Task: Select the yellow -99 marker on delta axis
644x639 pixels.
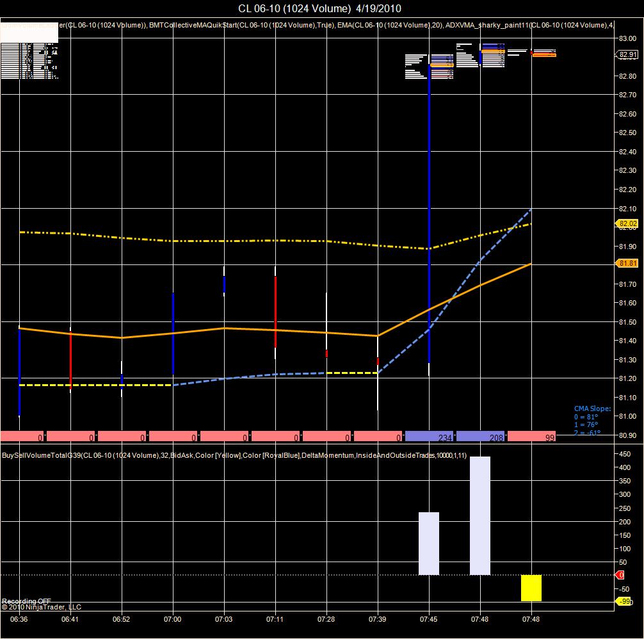Action: (x=624, y=601)
